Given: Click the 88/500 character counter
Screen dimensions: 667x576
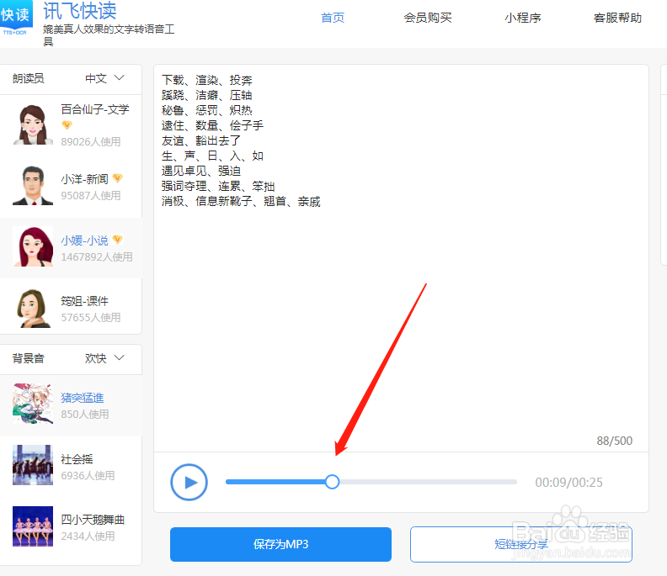Looking at the screenshot, I should click(614, 441).
